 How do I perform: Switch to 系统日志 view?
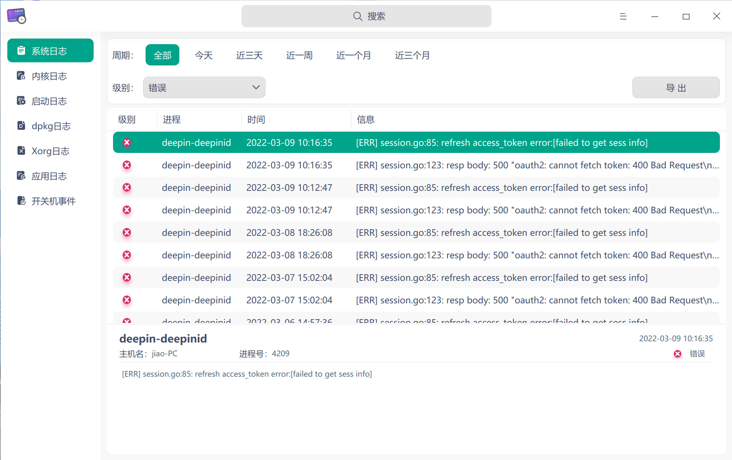49,50
